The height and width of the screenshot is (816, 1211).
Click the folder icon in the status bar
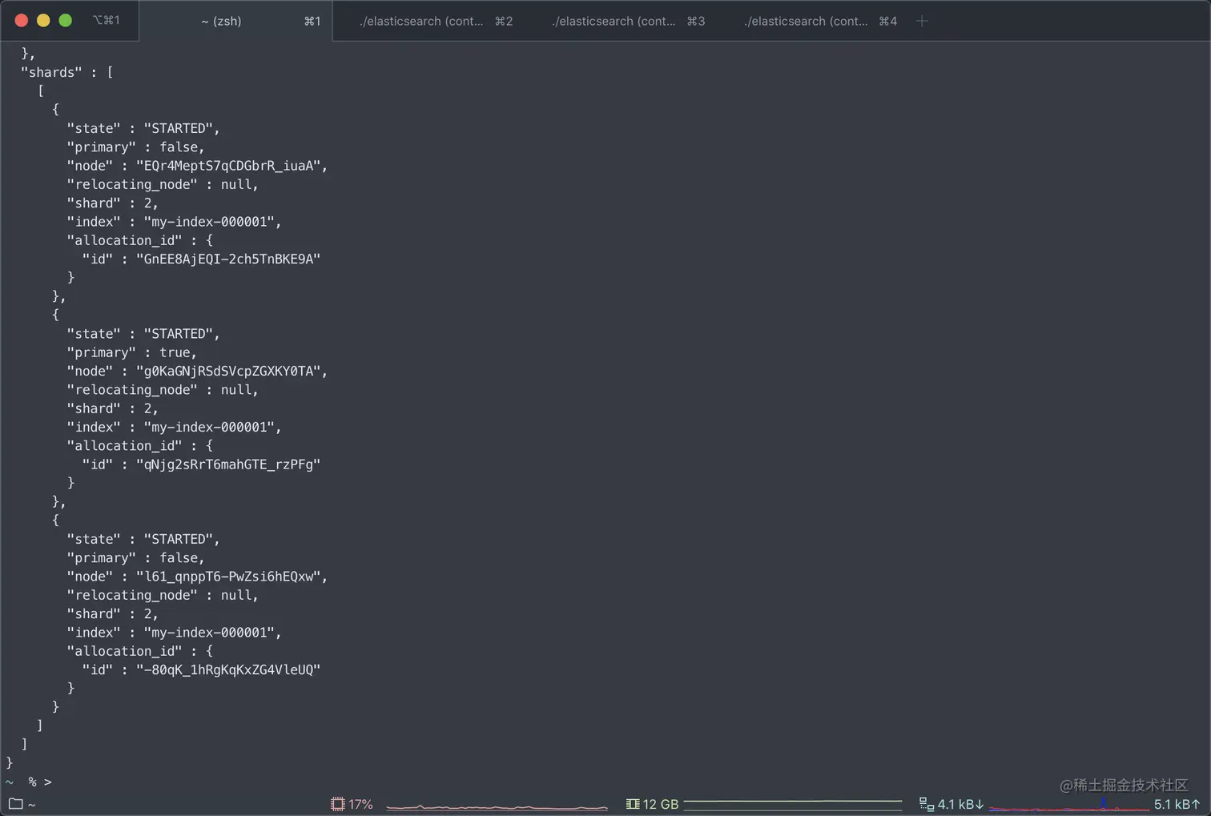[x=15, y=804]
